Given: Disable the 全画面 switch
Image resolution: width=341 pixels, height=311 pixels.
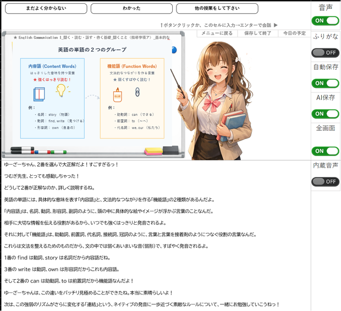Looking at the screenshot, I should [326, 151].
